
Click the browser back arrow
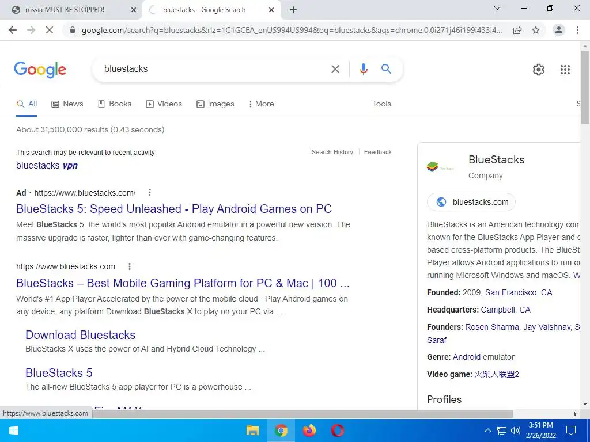tap(13, 30)
